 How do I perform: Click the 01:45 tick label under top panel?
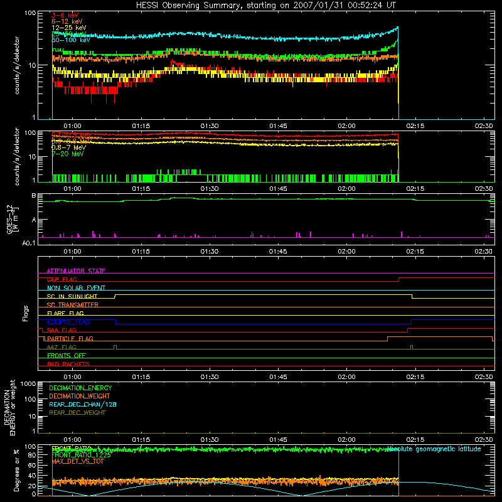[x=278, y=126]
